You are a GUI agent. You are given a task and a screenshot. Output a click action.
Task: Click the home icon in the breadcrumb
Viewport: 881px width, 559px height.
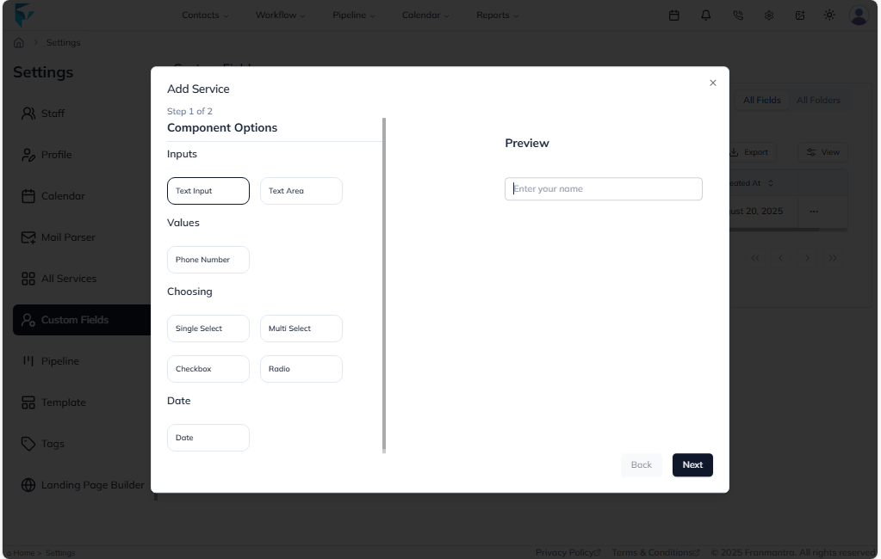click(x=19, y=41)
